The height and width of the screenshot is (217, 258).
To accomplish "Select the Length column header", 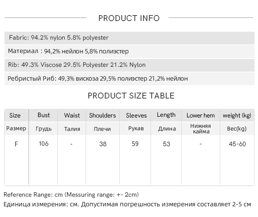I will tap(166, 115).
